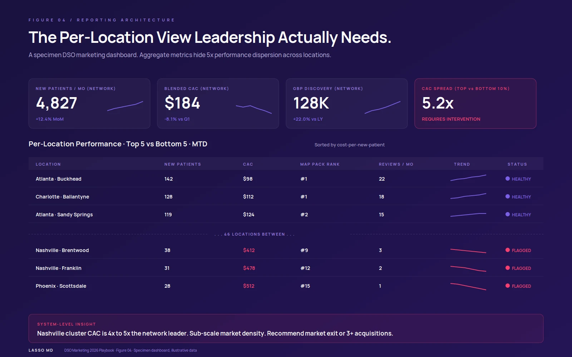Click the Per-Location Performance section title
The height and width of the screenshot is (357, 572).
click(118, 144)
